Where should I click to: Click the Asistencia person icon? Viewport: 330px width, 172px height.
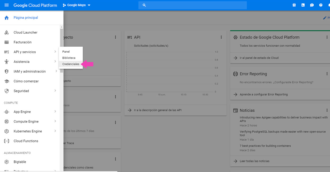(x=7, y=62)
